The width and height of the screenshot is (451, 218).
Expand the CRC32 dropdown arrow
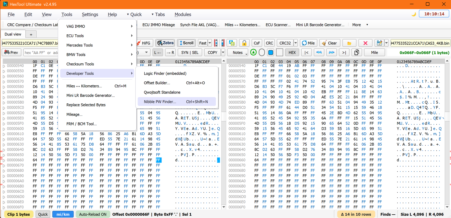click(x=296, y=43)
